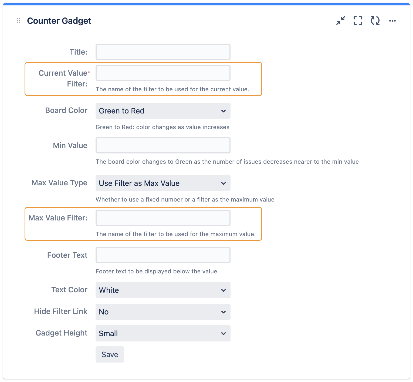Focus the Title input field

pos(163,52)
